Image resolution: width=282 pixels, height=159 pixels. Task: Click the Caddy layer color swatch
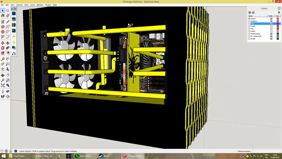pos(278,31)
